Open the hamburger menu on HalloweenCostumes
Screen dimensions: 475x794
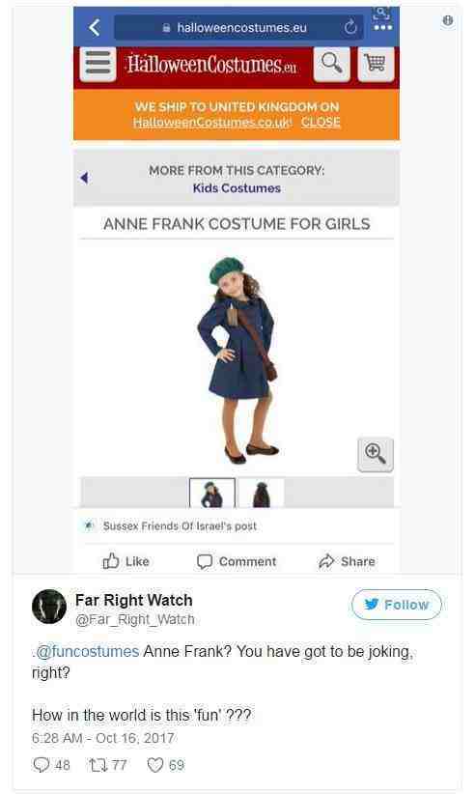[x=98, y=64]
